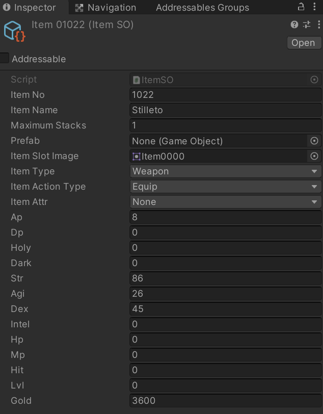Click the Item No field

pyautogui.click(x=226, y=95)
